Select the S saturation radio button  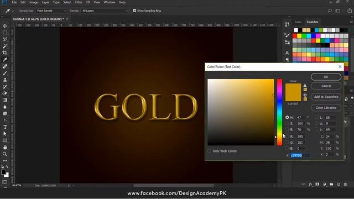pos(287,123)
